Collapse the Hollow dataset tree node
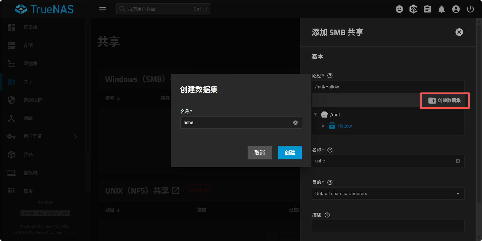482x241 pixels. 323,126
